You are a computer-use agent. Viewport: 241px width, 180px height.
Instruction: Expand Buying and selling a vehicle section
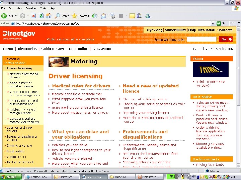point(5,136)
